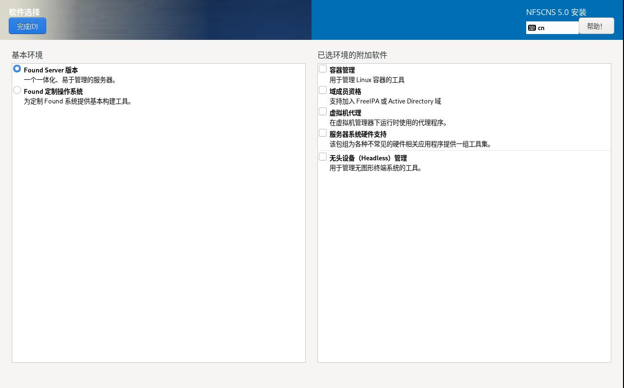Image resolution: width=624 pixels, height=388 pixels.
Task: Click the Found Server 版本 label text
Action: point(51,70)
